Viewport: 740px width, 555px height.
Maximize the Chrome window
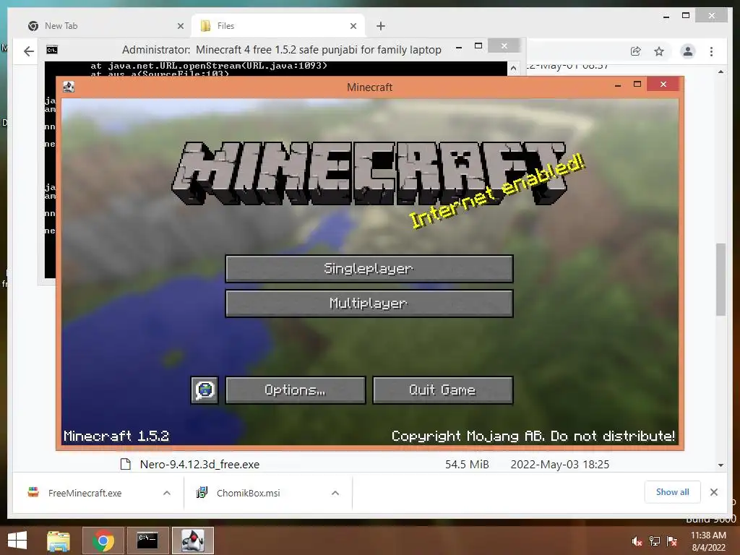pos(686,16)
